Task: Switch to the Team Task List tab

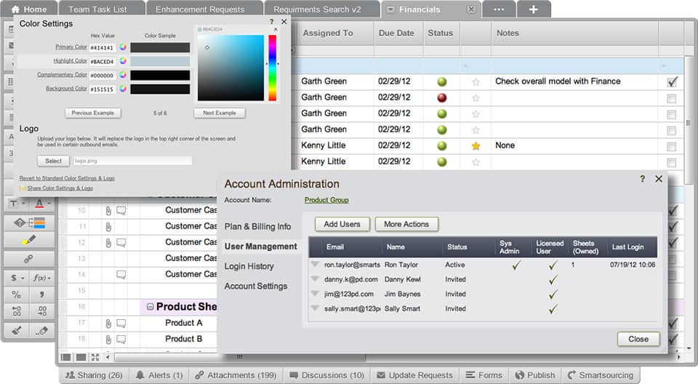Action: [x=98, y=9]
